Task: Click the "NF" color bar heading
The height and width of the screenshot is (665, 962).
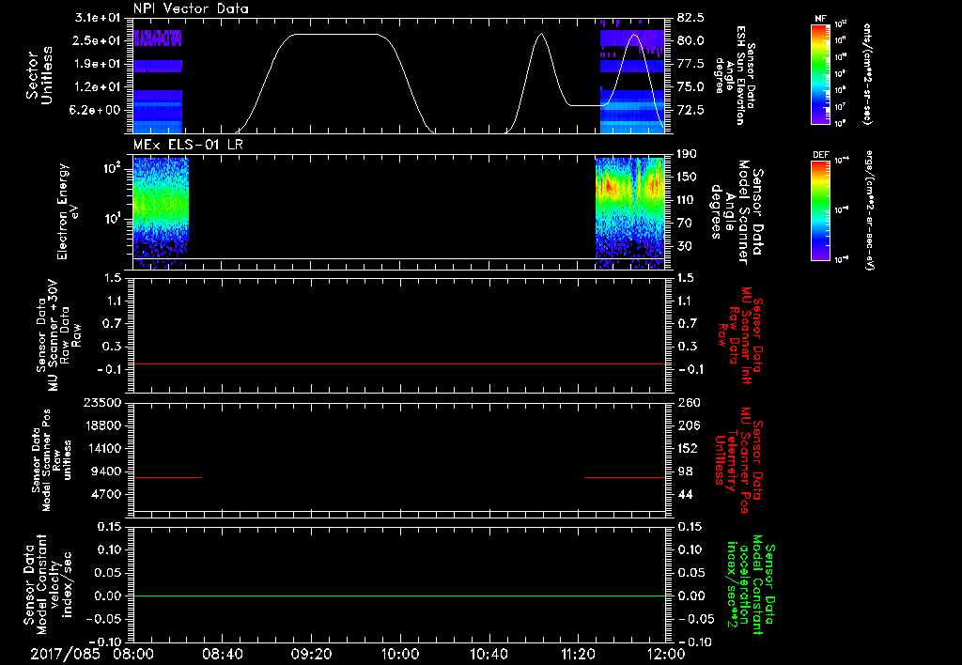Action: [x=820, y=20]
